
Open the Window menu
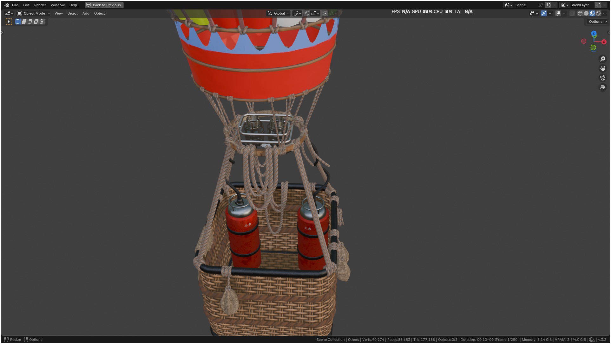click(x=57, y=5)
